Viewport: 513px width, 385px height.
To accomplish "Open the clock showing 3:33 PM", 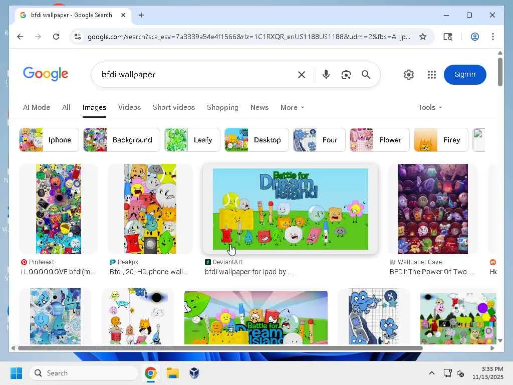I will [487, 373].
